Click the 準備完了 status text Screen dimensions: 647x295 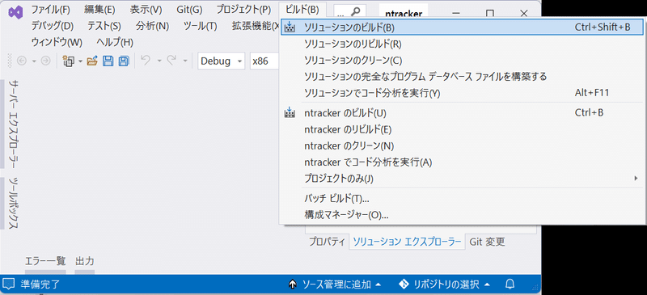coord(40,284)
